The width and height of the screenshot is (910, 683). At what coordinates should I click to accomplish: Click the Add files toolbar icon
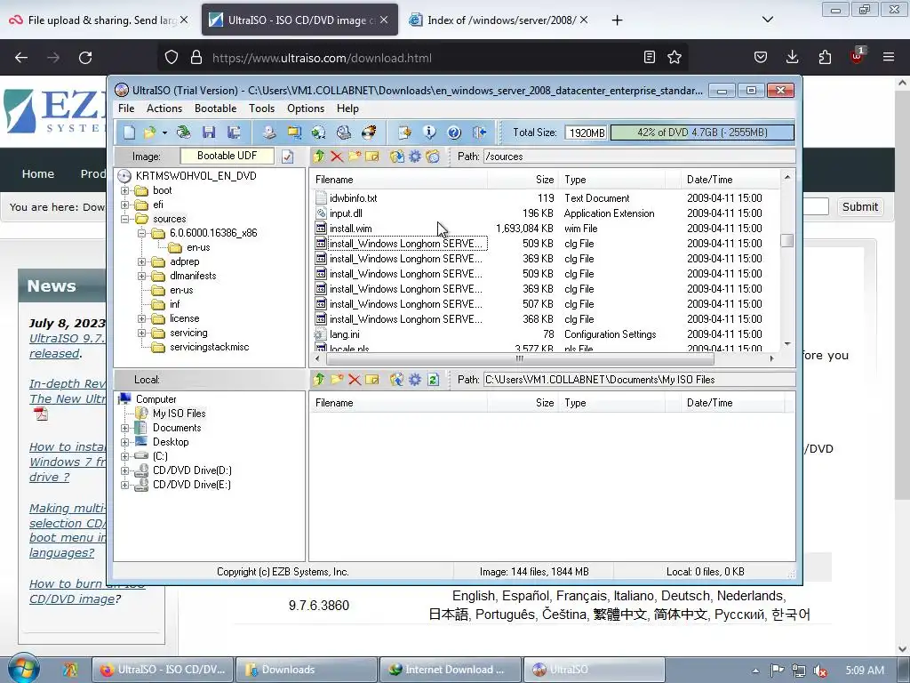pos(404,133)
